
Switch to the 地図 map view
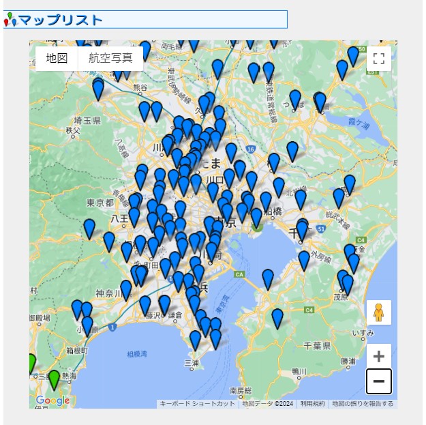tap(57, 59)
